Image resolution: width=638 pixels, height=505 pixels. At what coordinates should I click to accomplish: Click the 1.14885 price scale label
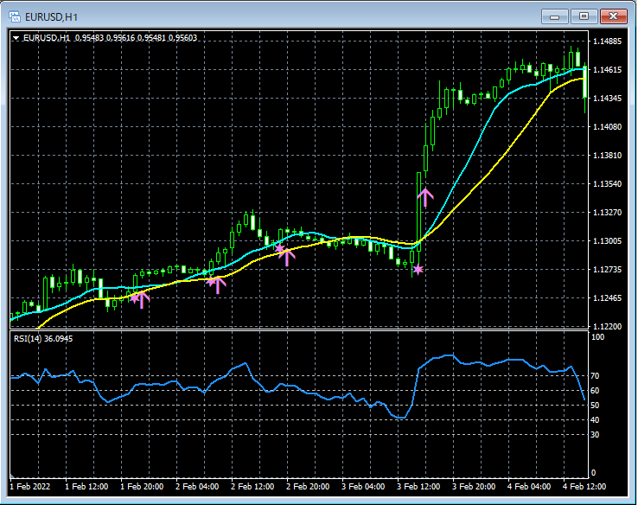click(x=609, y=42)
